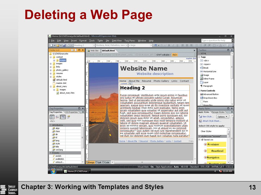The width and height of the screenshot is (261, 195).
Task: Select Paragraph in the Toolbox
Action: (x=206, y=86)
